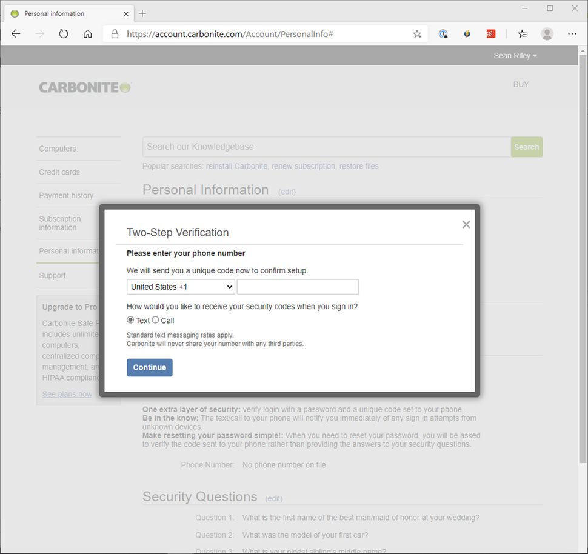Image resolution: width=588 pixels, height=554 pixels.
Task: Click the phone number input field
Action: pos(297,286)
